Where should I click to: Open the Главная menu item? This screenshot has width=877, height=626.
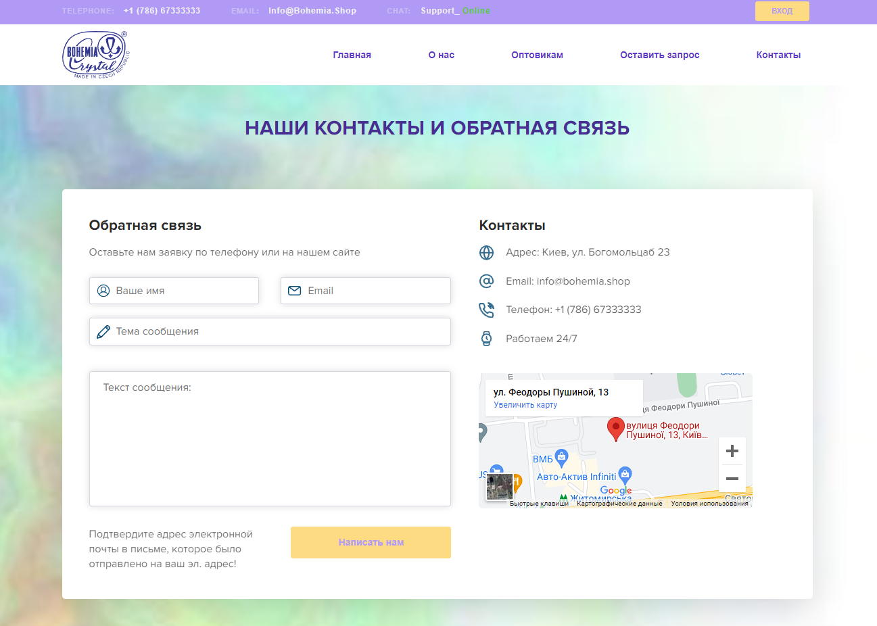point(352,55)
